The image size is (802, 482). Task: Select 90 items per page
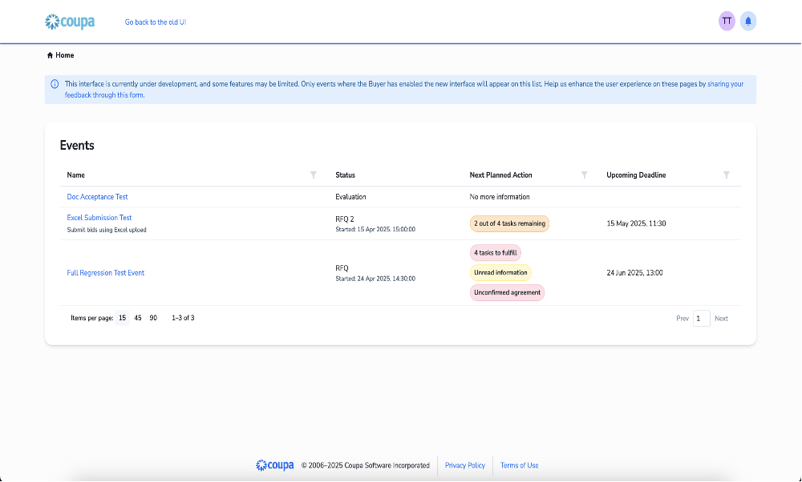(152, 318)
